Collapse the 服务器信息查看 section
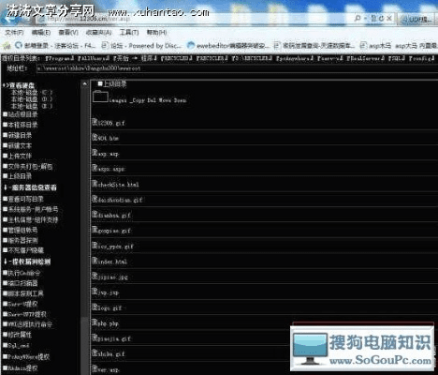 click(x=30, y=187)
